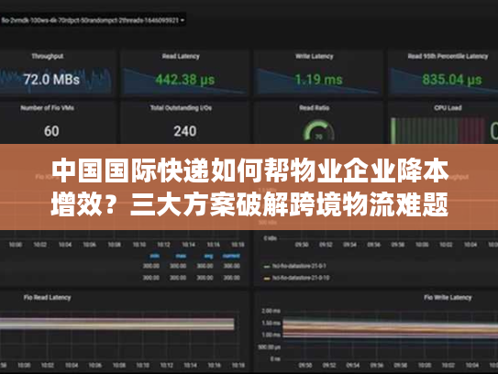The image size is (498, 374).
Task: Sort legend by the avg column
Action: coord(208,256)
